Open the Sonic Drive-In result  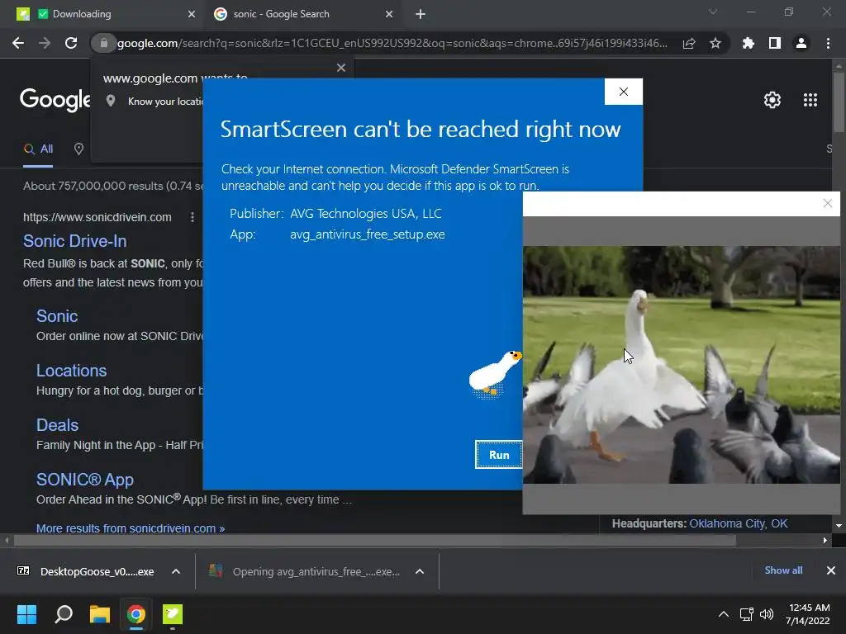75,241
